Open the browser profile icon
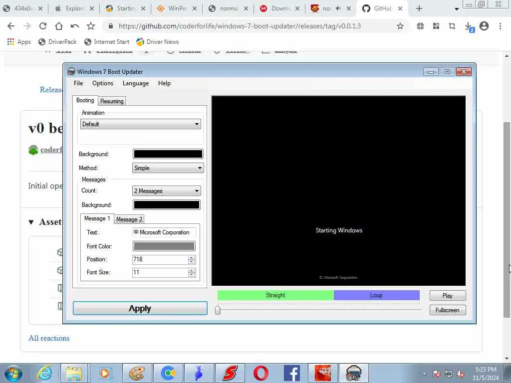 coord(484,26)
